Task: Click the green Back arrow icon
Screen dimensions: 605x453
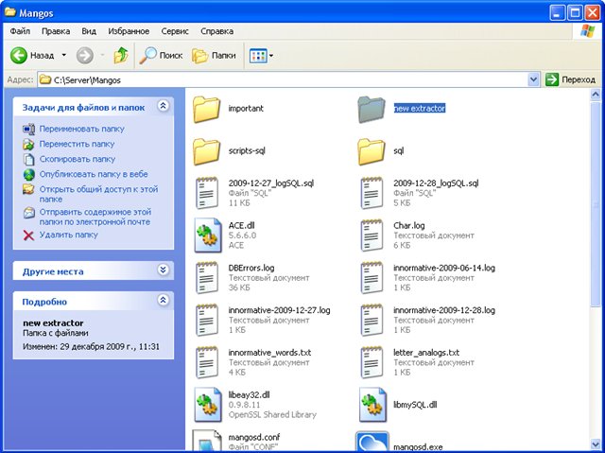Action: tap(19, 56)
